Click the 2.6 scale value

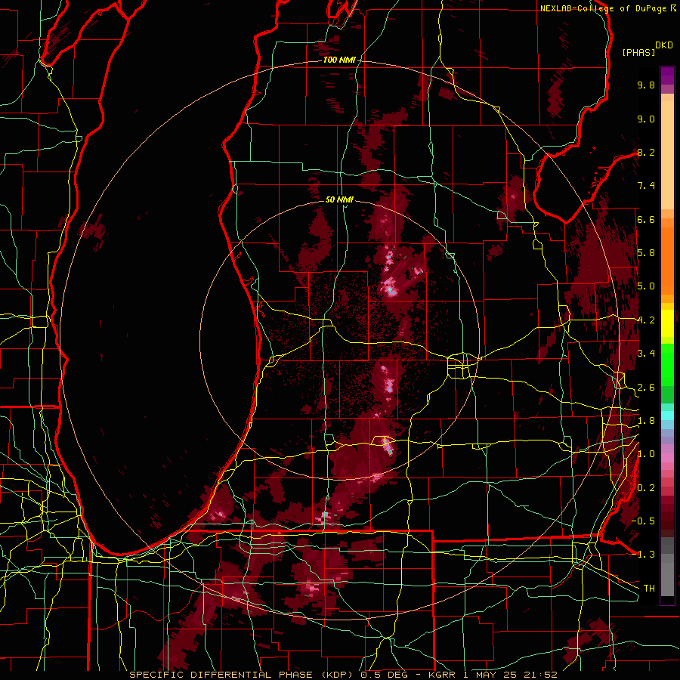pos(646,388)
